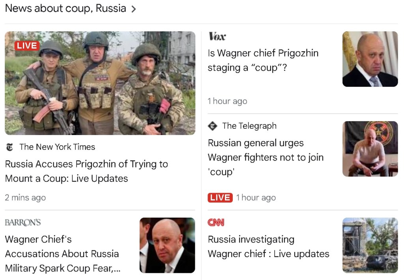The image size is (404, 280).
Task: Click LIVE badge on the soldiers photo
Action: pos(27,46)
